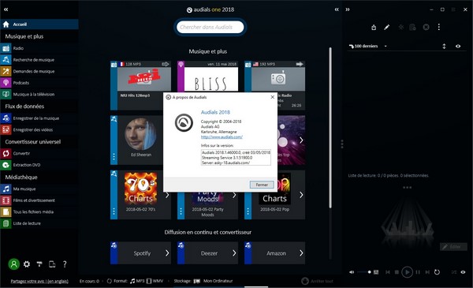Toggle the eye icon next to 100 derniers

tap(458, 47)
